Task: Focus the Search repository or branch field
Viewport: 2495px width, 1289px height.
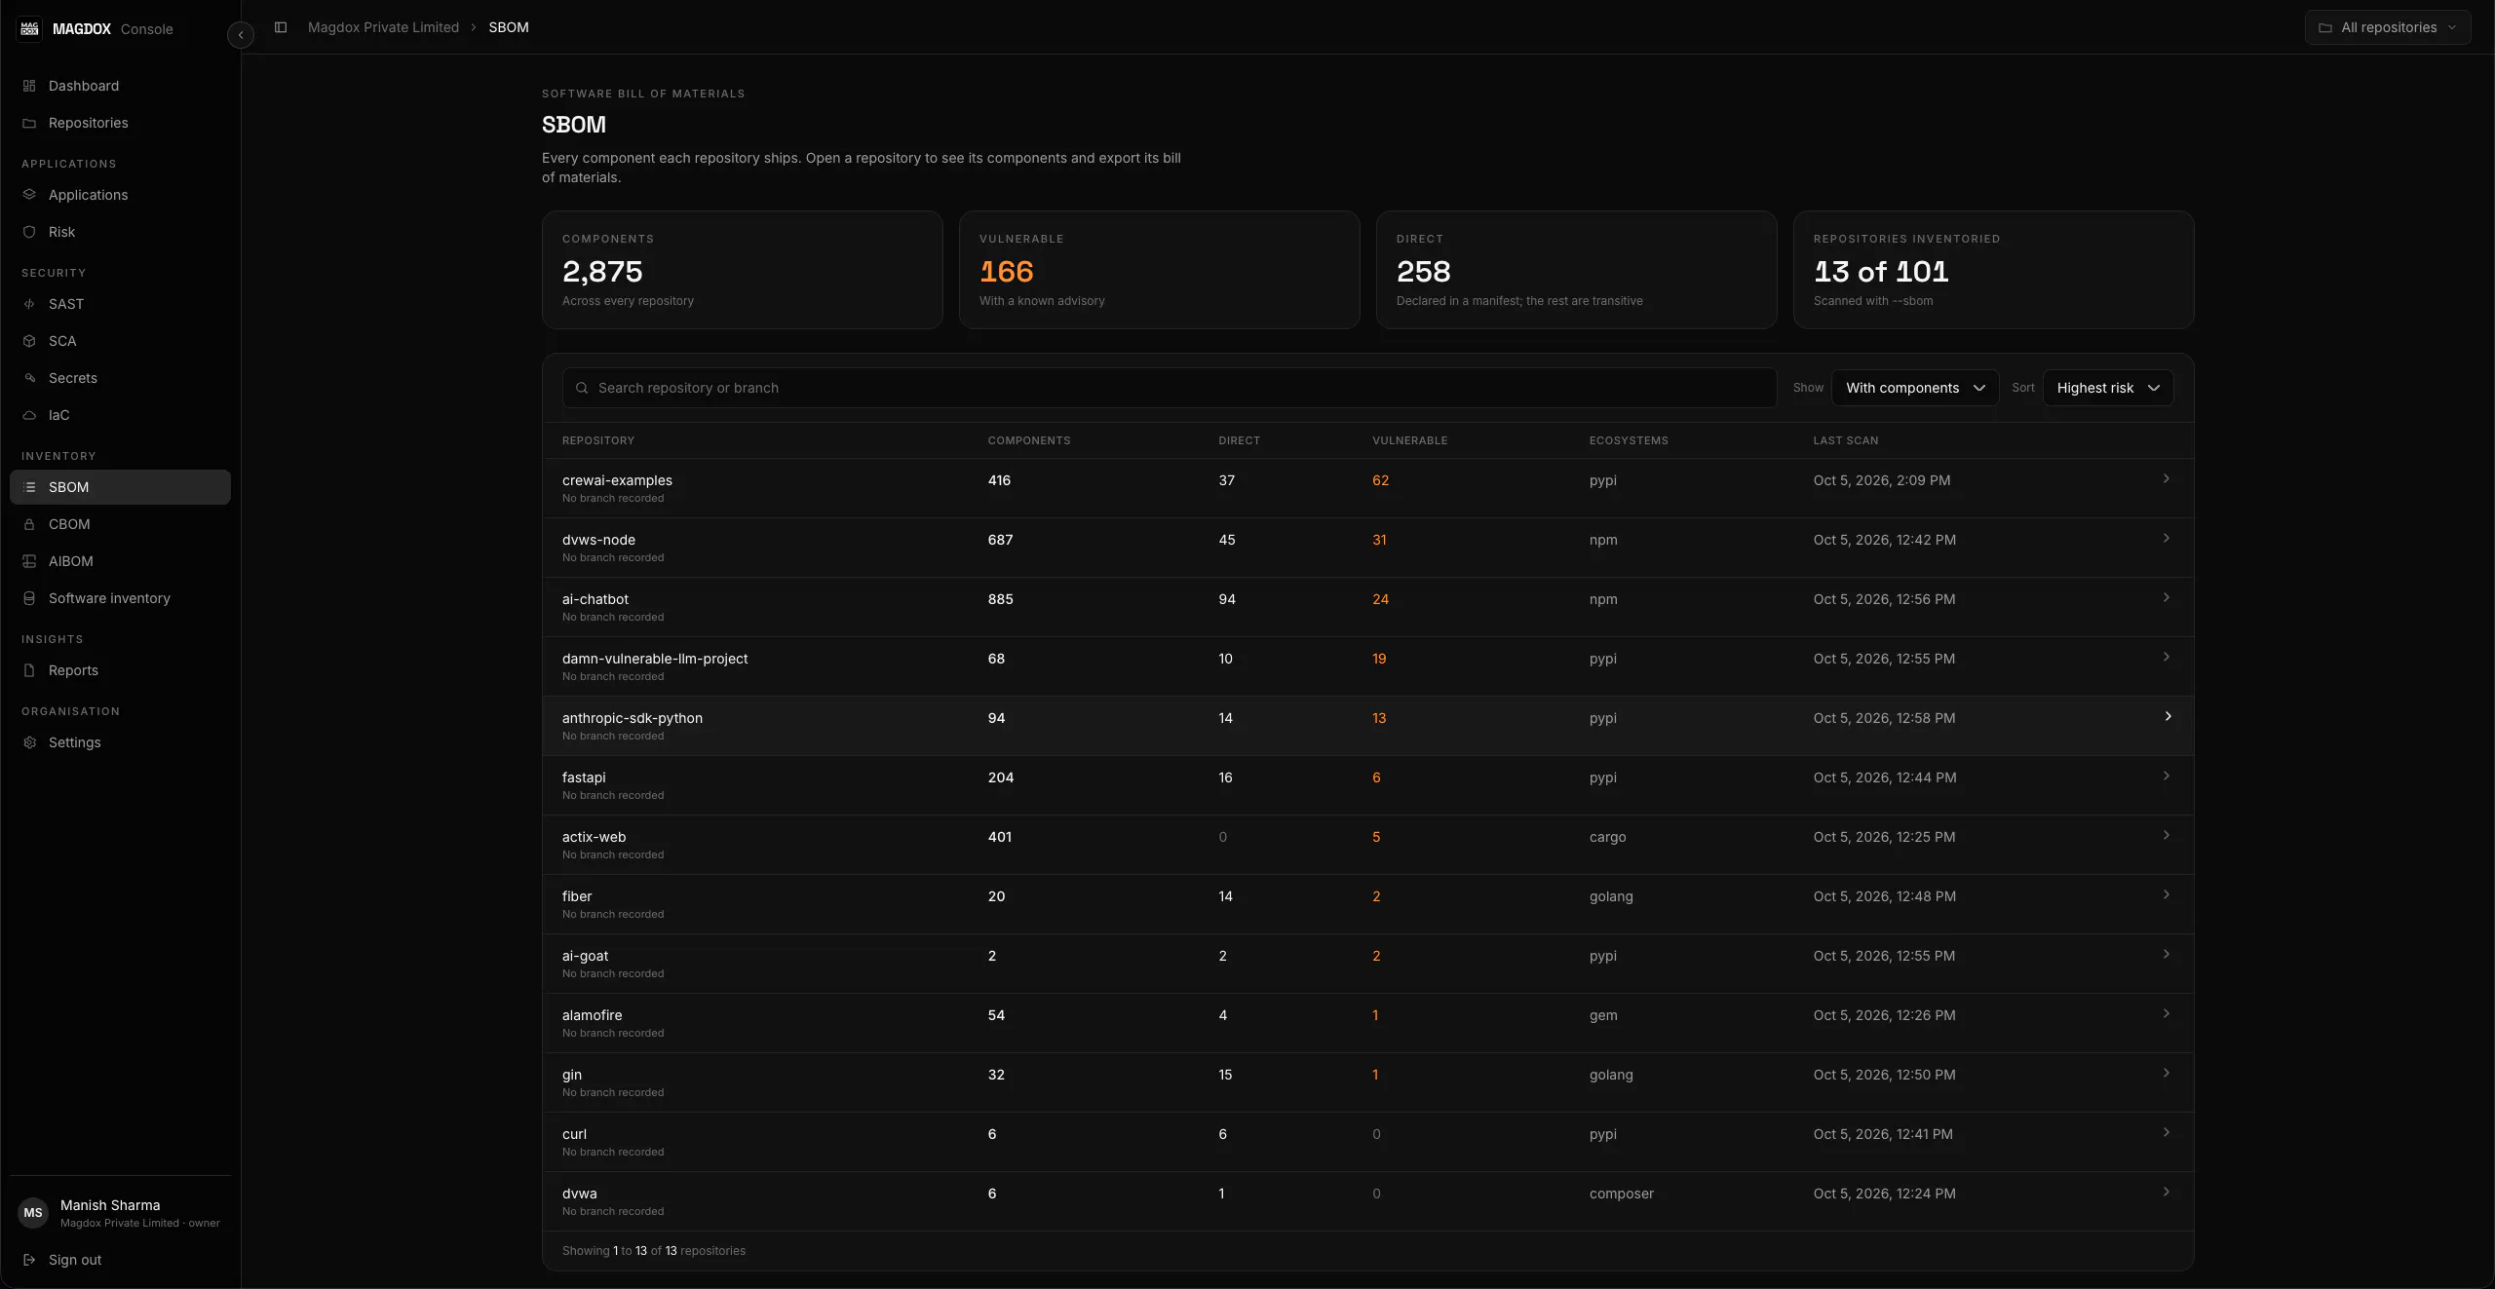Action: 1170,388
